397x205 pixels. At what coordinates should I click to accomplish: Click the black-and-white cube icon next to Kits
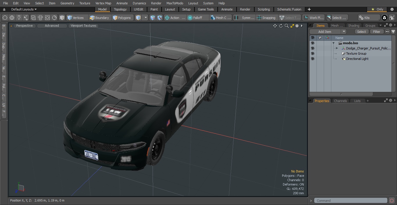385,18
